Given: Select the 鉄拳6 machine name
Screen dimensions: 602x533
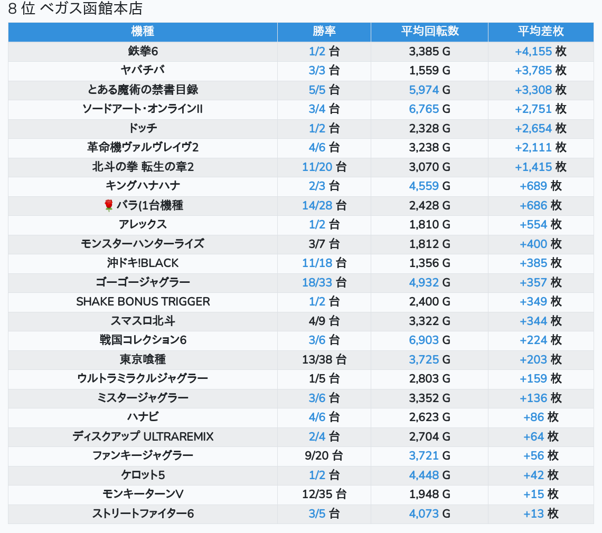Looking at the screenshot, I should point(143,51).
